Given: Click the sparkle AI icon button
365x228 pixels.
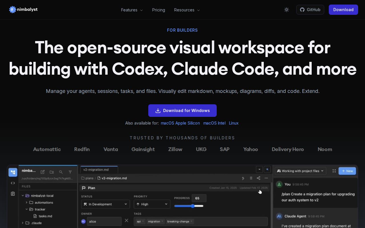Looking at the screenshot, I should [x=267, y=169].
